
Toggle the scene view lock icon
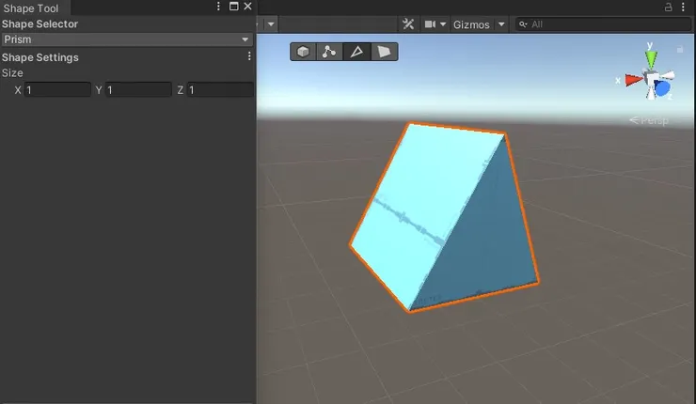668,7
